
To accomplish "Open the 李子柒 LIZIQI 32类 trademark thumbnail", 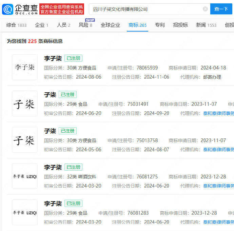I will click(x=25, y=176).
